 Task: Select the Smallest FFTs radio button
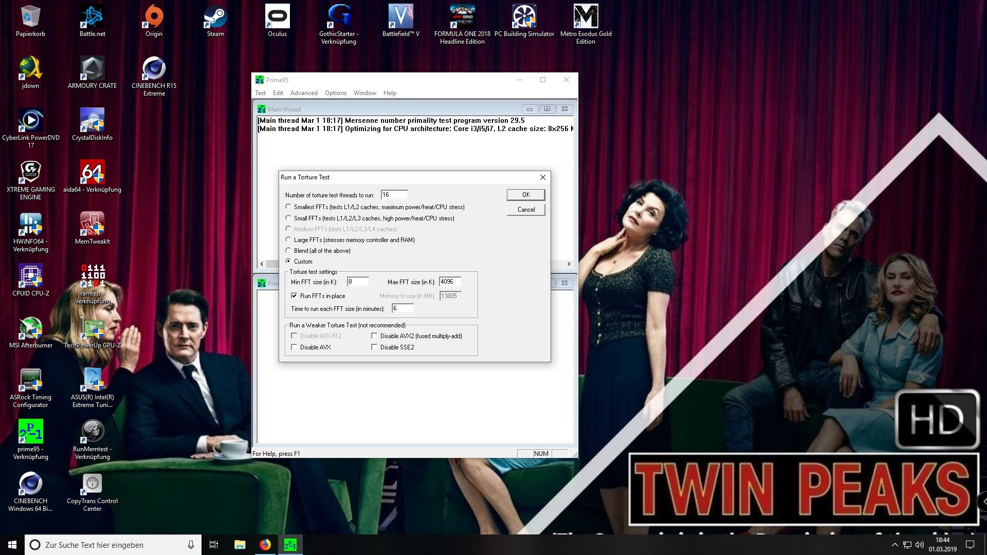tap(288, 207)
